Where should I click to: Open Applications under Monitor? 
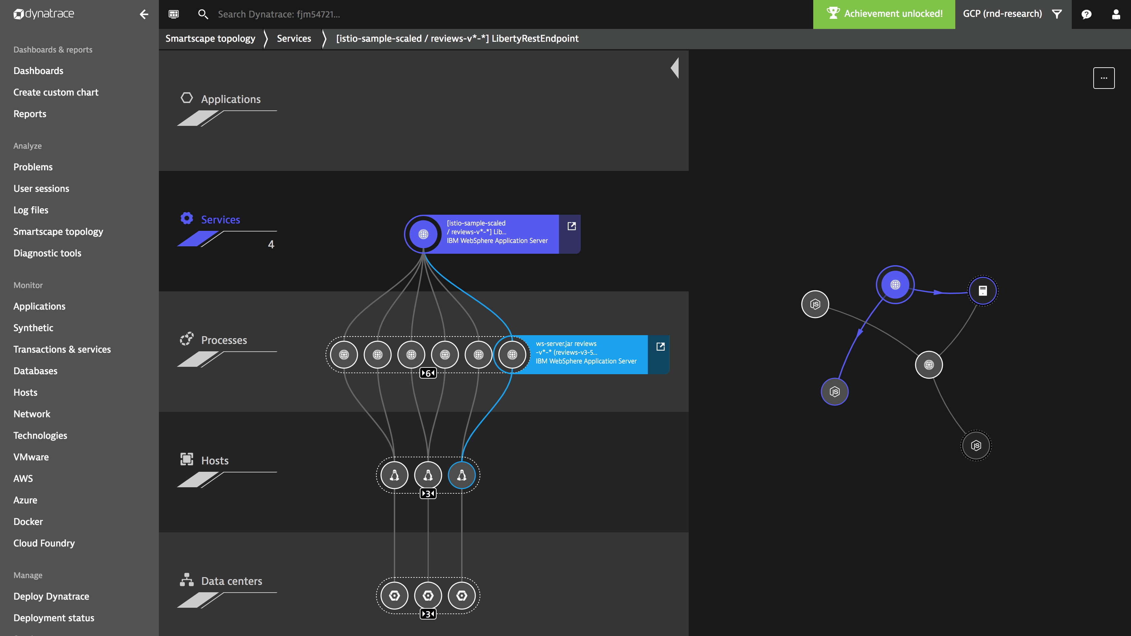coord(39,306)
